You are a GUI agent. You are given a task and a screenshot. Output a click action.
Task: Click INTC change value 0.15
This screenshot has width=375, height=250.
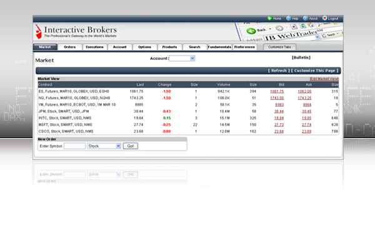tap(167, 118)
